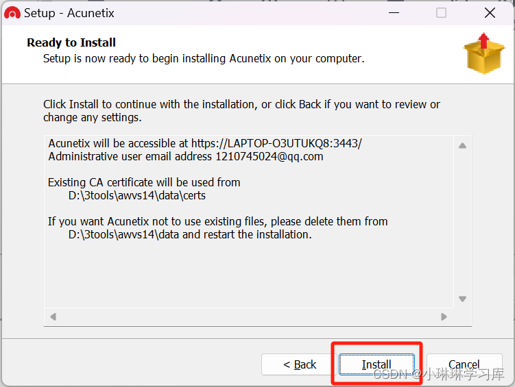
Task: Click the 'data and restart the installation' line
Action: coord(190,234)
